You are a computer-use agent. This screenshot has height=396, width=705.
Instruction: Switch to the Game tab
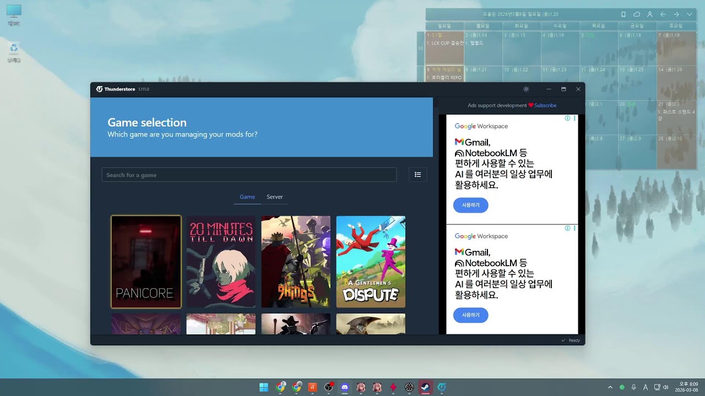[247, 197]
